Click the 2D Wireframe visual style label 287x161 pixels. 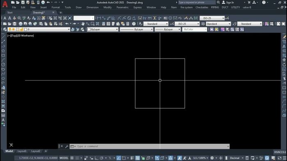coord(25,36)
